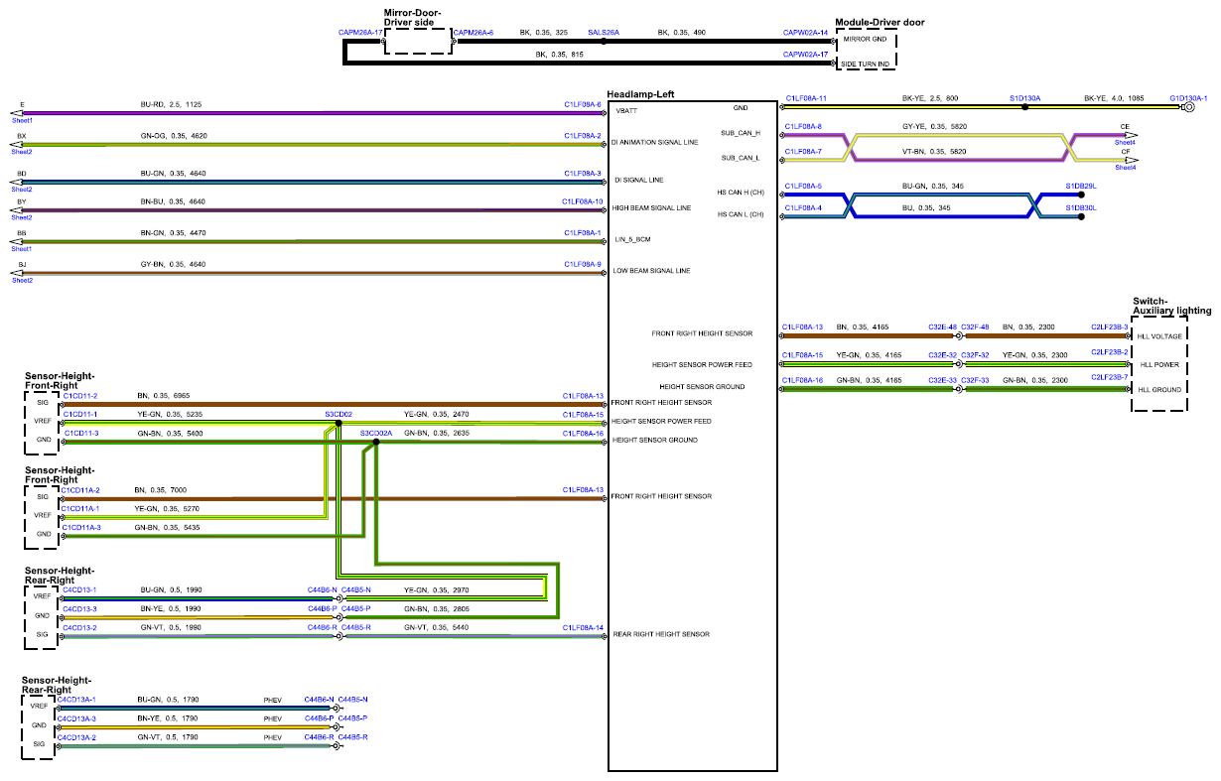Select the Switch-Auxiliary lighting component box
Image resolution: width=1221 pixels, height=781 pixels.
(1159, 364)
